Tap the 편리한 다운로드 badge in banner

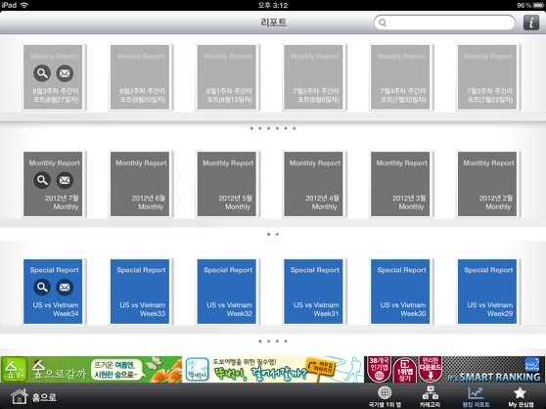point(431,369)
